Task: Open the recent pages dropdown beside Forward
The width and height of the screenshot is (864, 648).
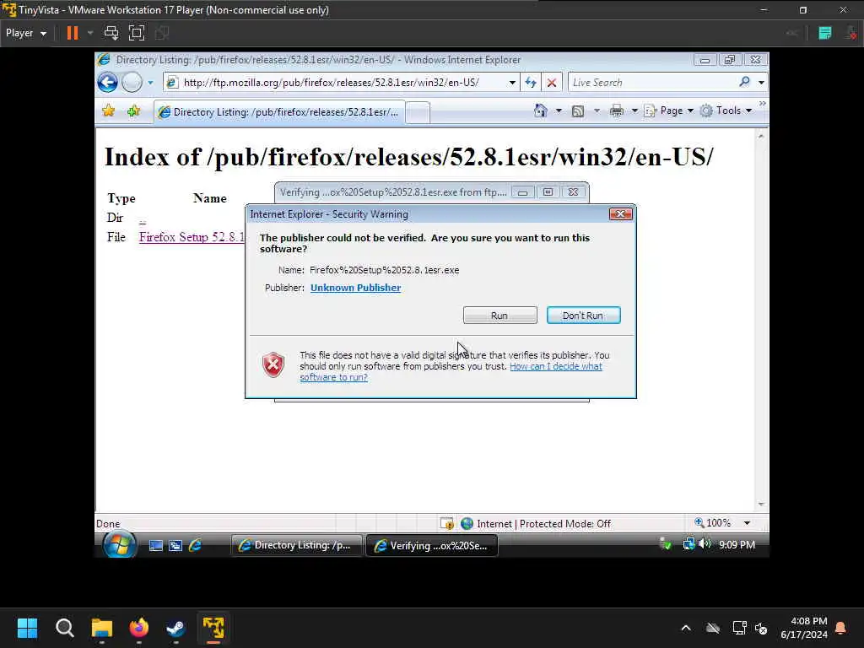Action: [x=150, y=83]
